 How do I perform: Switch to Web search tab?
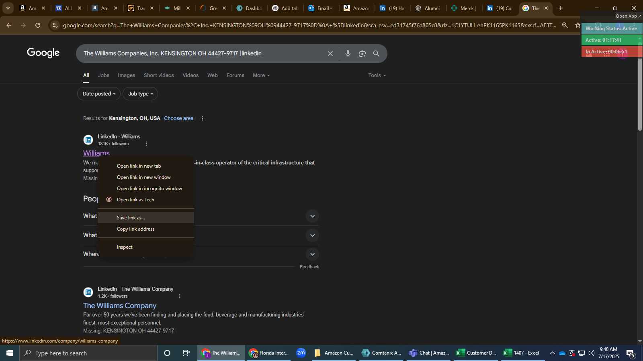click(213, 75)
